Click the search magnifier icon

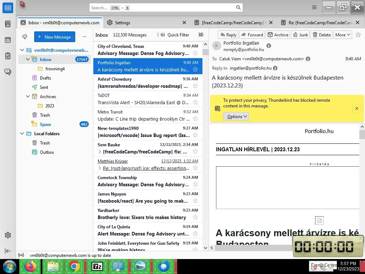238,7
